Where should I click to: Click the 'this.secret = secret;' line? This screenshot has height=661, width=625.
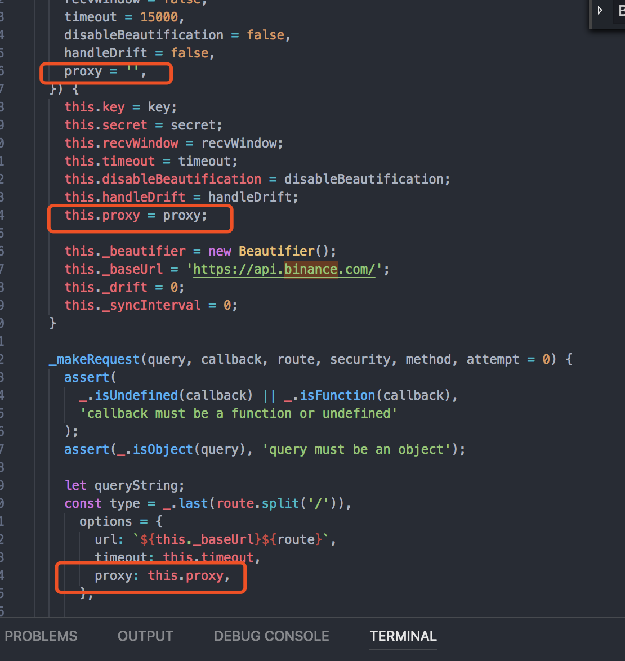coord(143,125)
